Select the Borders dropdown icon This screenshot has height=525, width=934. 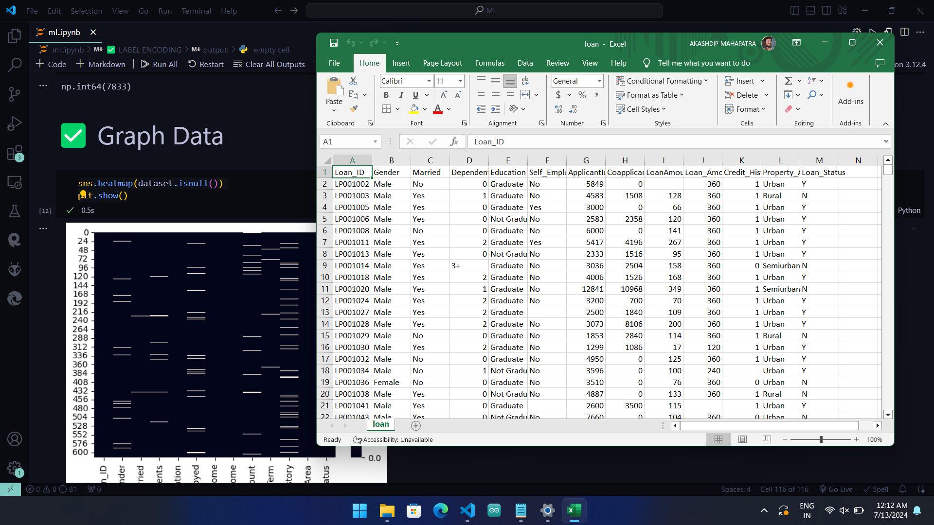[x=398, y=109]
